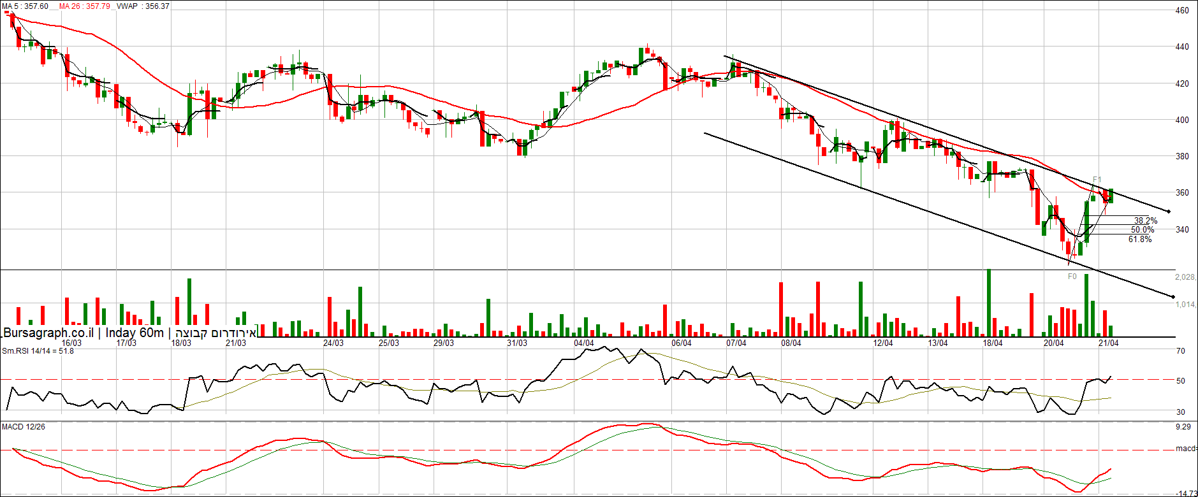Viewport: 1198px width, 497px height.
Task: Click the RSI 70 overbought level label
Action: [1181, 351]
